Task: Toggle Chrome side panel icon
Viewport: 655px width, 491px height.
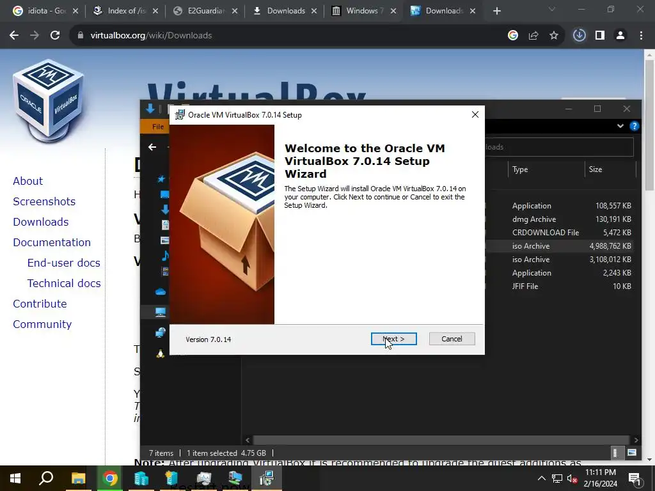Action: click(x=600, y=36)
